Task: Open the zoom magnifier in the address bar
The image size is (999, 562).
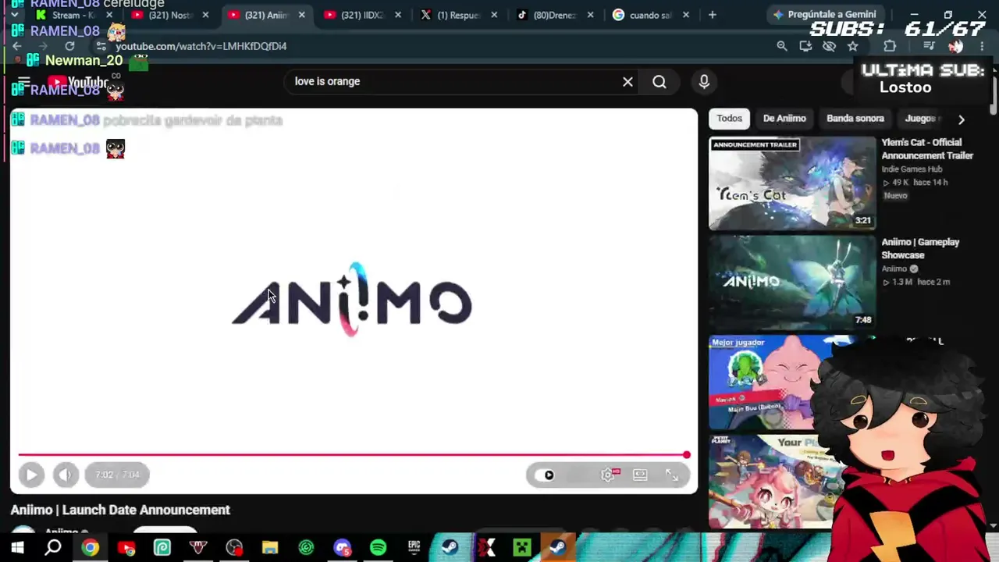Action: click(782, 46)
